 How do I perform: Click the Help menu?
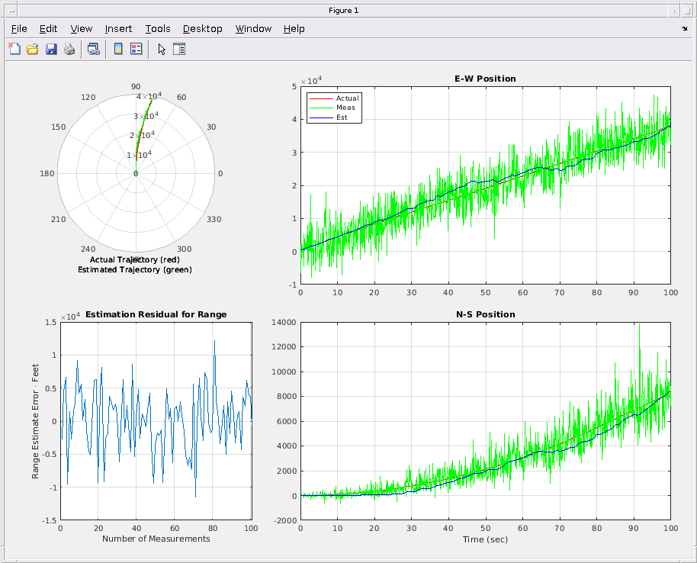point(294,29)
